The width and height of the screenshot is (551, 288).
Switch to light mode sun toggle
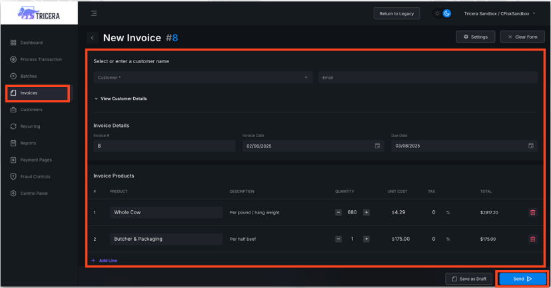click(437, 13)
